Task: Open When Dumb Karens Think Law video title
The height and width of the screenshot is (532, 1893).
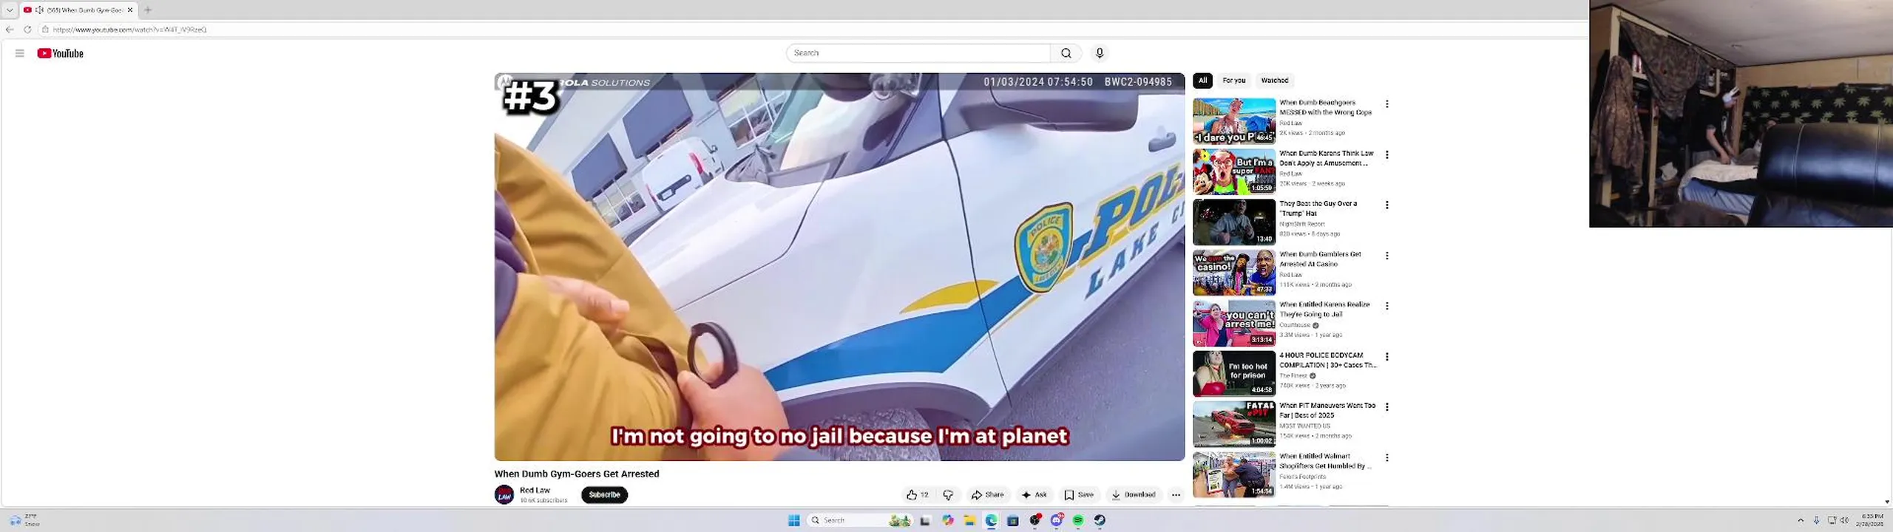Action: tap(1327, 158)
